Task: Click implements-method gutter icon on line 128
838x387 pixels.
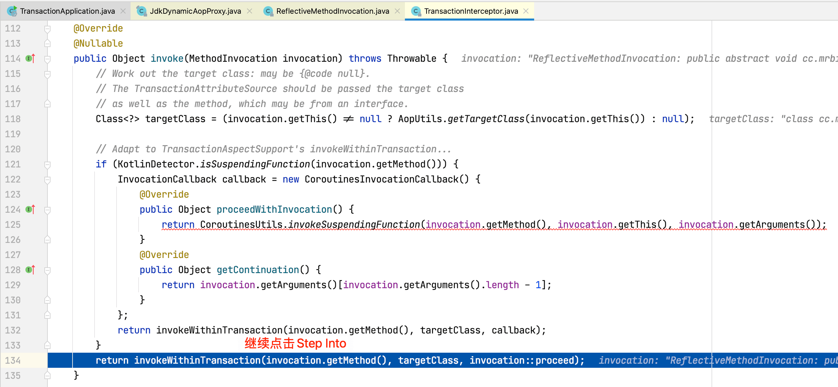Action: (x=30, y=270)
